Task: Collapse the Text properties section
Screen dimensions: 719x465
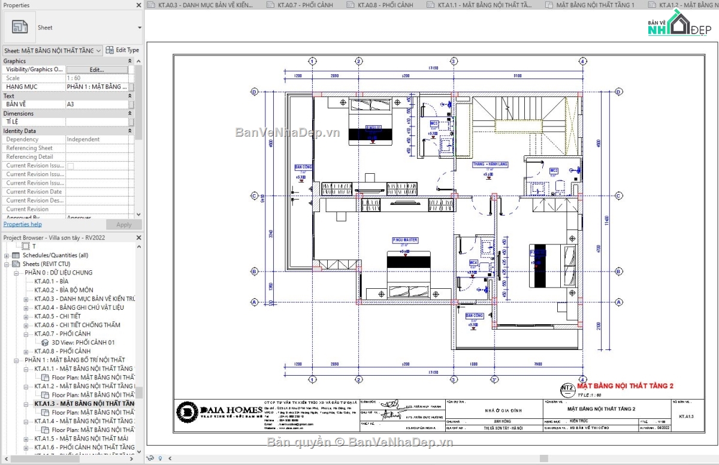Action: 130,96
